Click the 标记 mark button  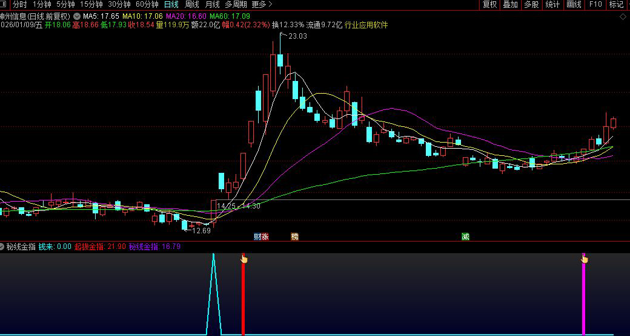tap(616, 5)
